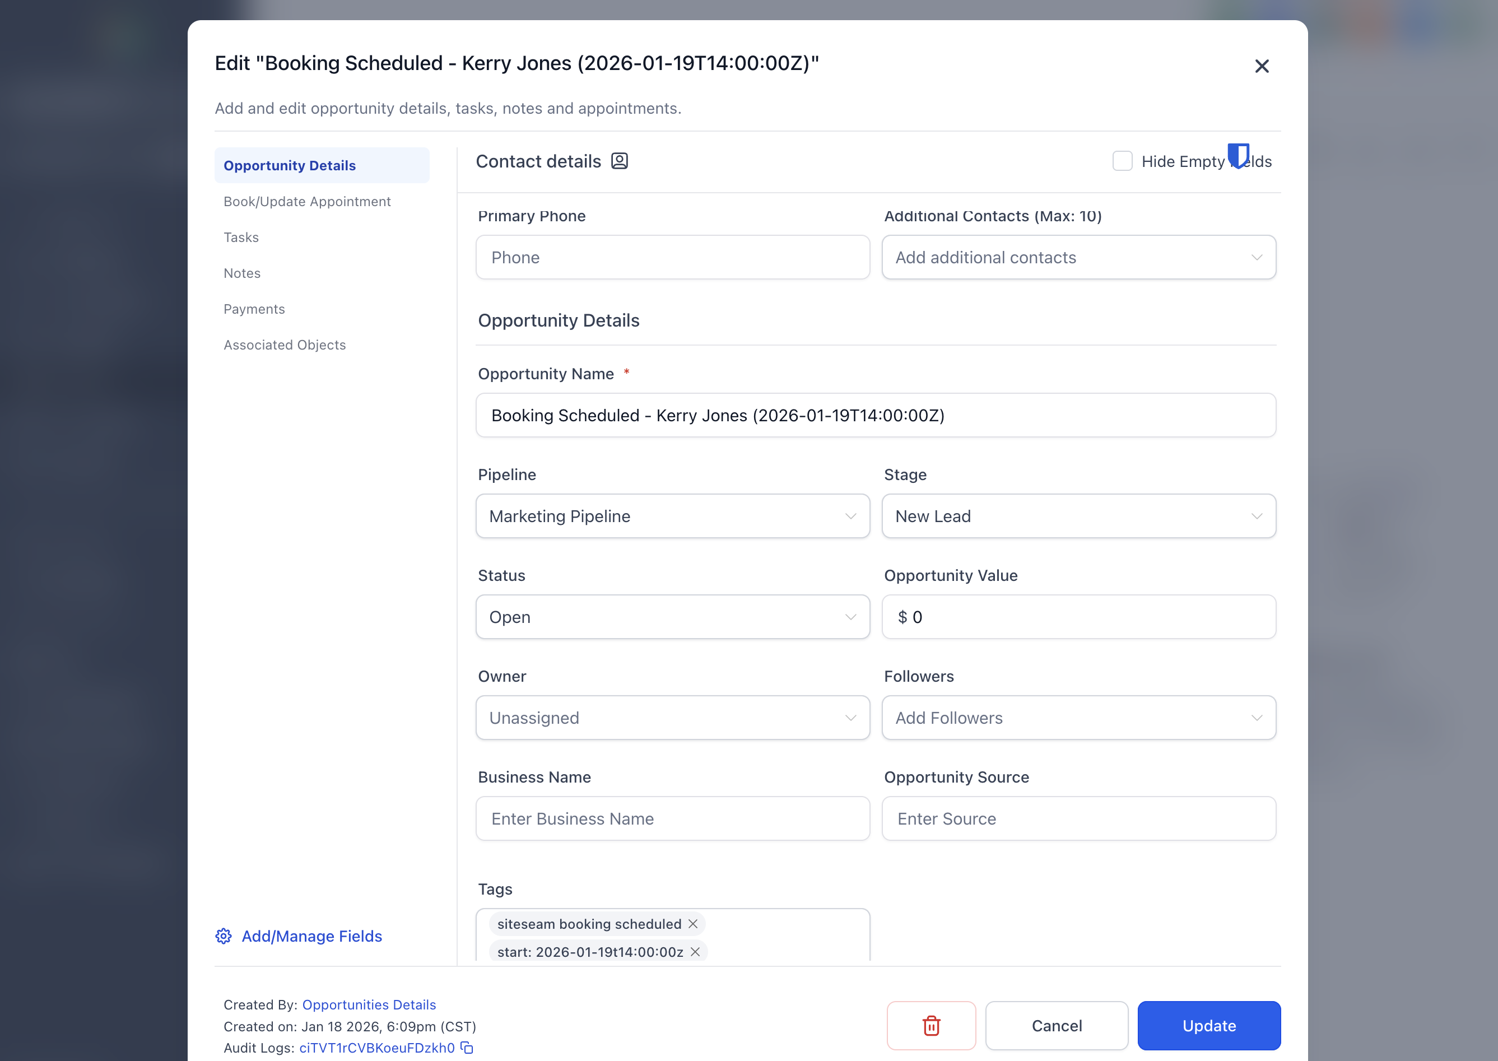Open the Notes section

coord(241,273)
